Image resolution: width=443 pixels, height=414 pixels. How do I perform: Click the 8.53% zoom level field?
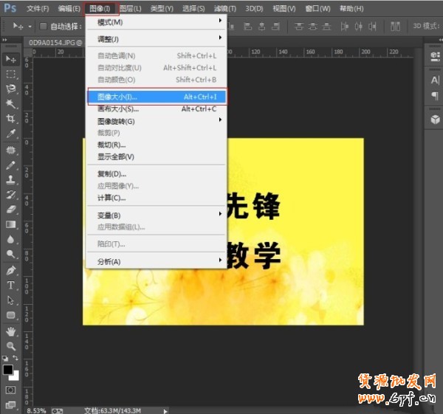(x=35, y=410)
